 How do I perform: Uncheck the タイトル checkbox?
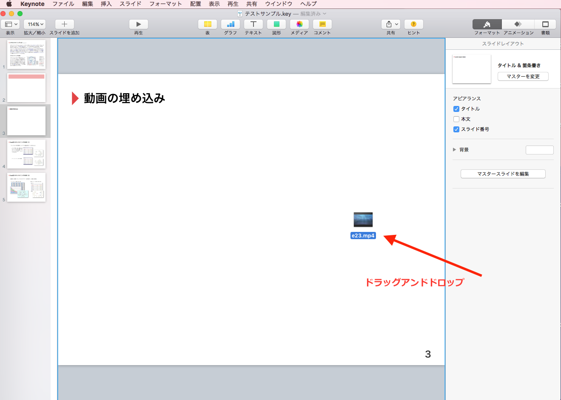tap(456, 109)
